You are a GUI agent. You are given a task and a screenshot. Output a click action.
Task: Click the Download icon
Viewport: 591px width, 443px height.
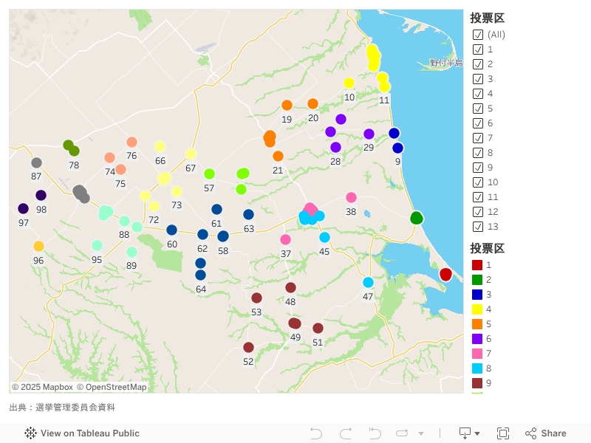coord(465,433)
